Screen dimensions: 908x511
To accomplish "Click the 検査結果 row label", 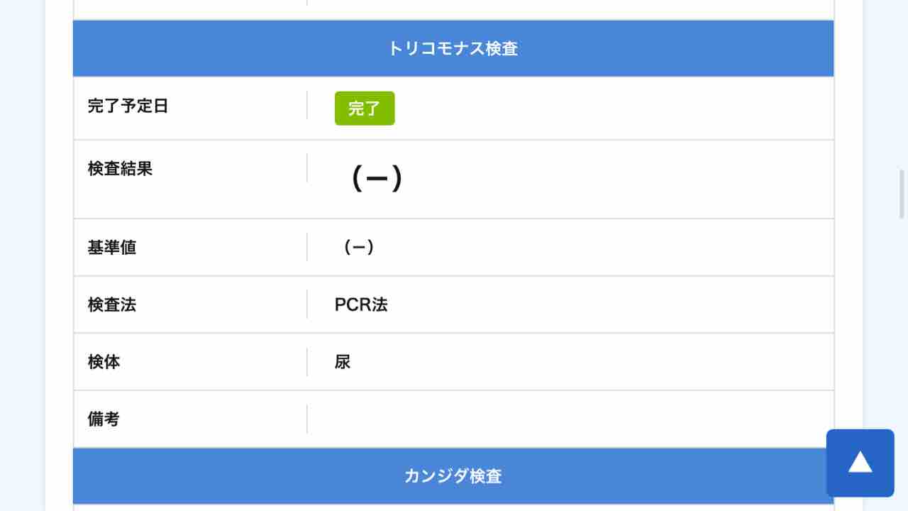I will [x=120, y=169].
